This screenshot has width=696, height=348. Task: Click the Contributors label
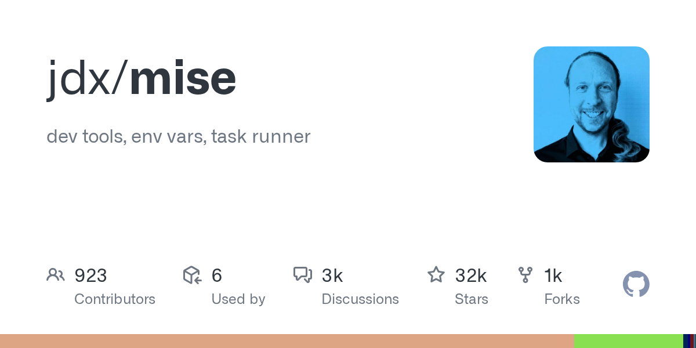(x=115, y=299)
